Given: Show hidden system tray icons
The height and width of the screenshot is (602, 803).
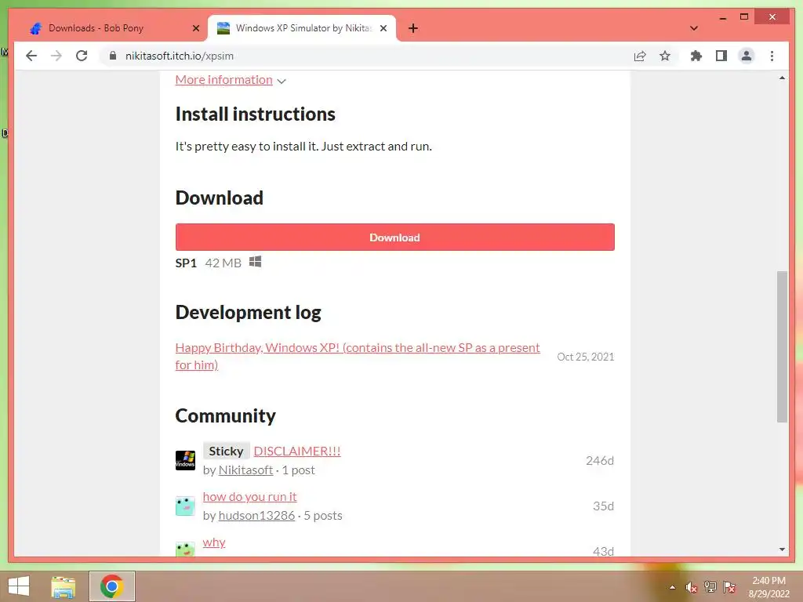Looking at the screenshot, I should (672, 587).
